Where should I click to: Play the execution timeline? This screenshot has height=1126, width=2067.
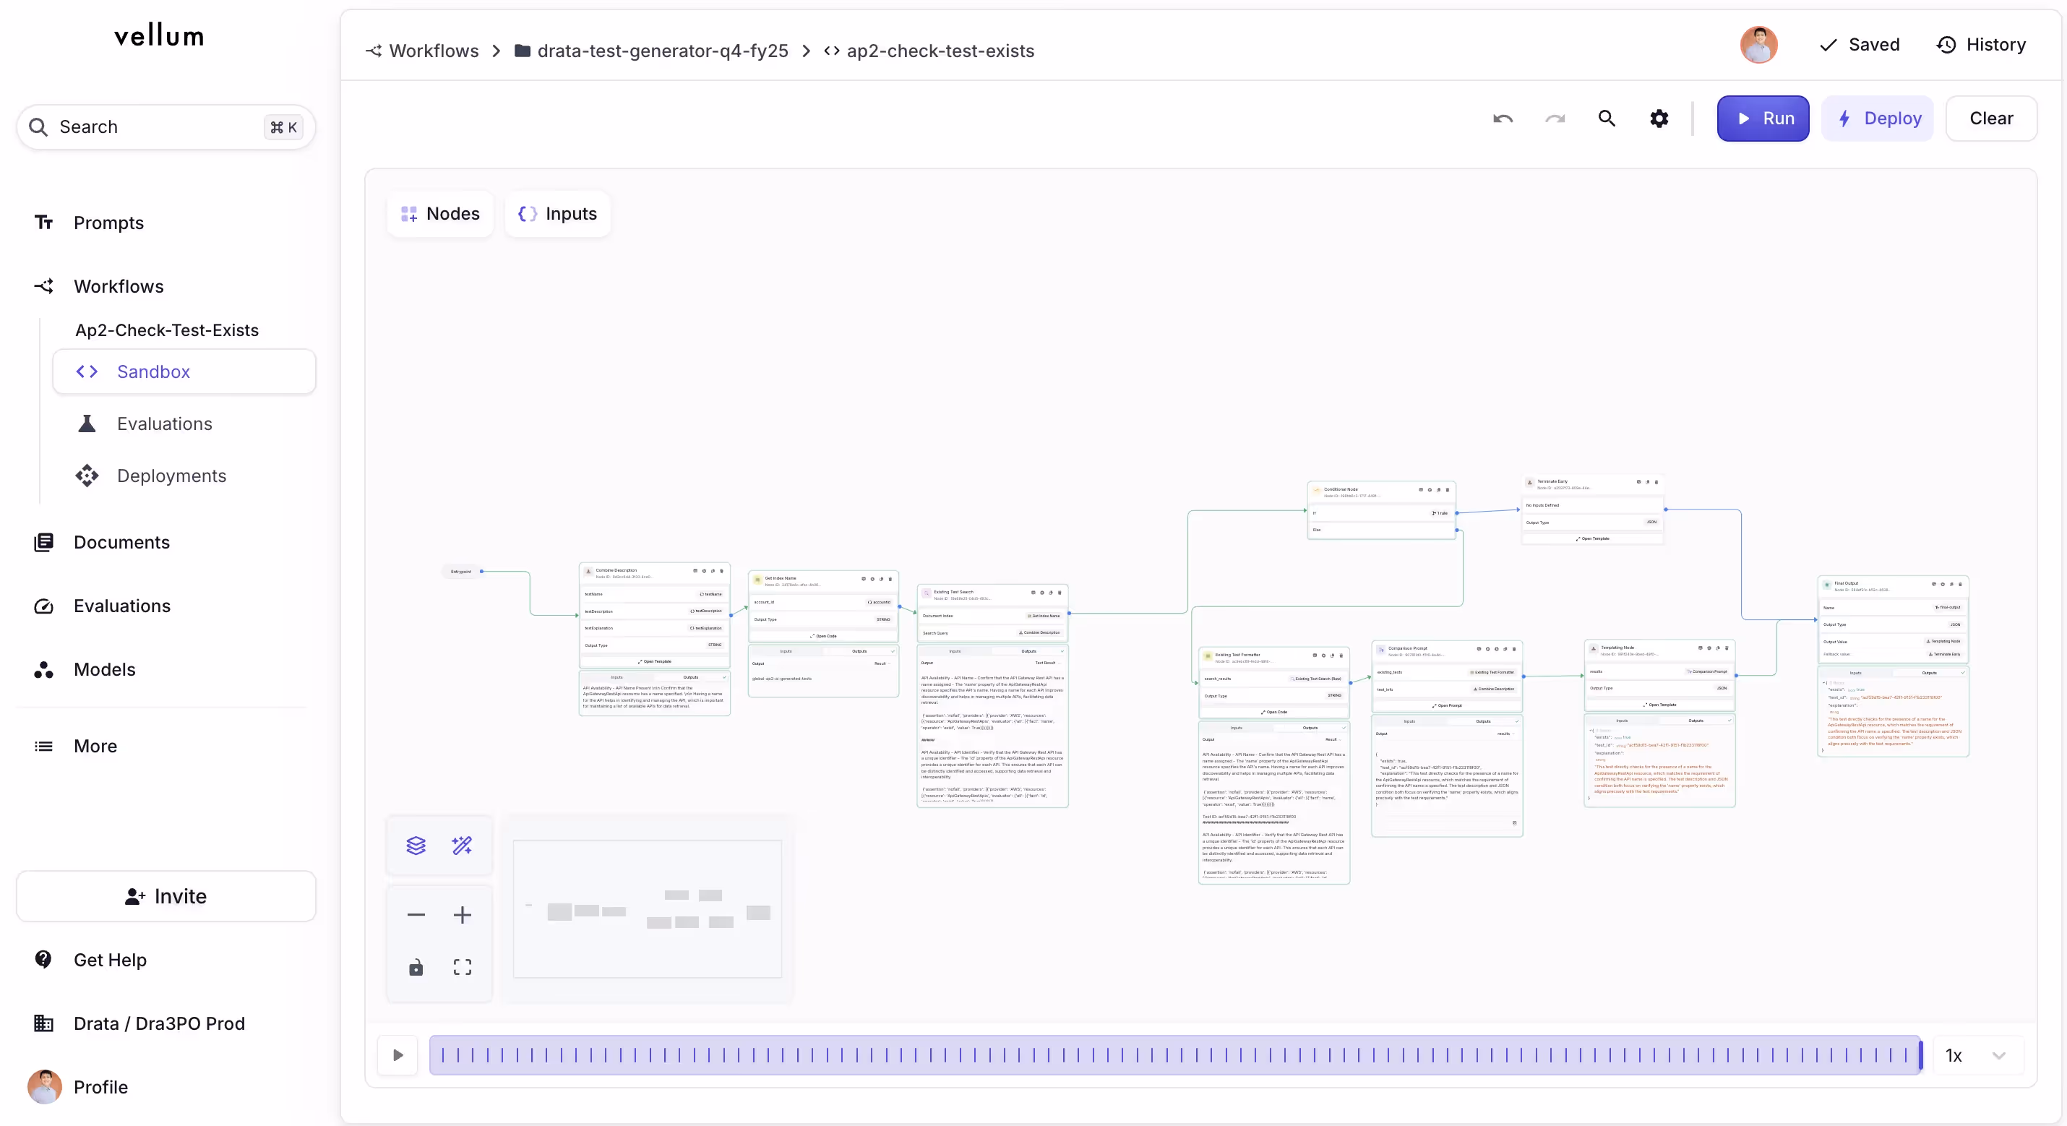tap(398, 1055)
